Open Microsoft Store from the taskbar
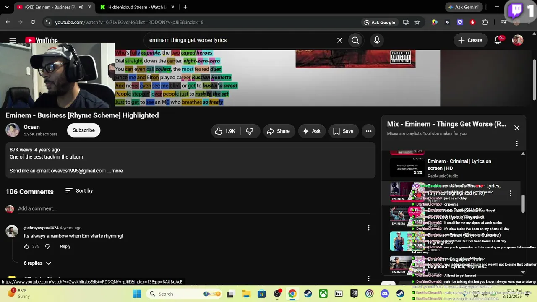The height and width of the screenshot is (302, 537). pyautogui.click(x=261, y=294)
